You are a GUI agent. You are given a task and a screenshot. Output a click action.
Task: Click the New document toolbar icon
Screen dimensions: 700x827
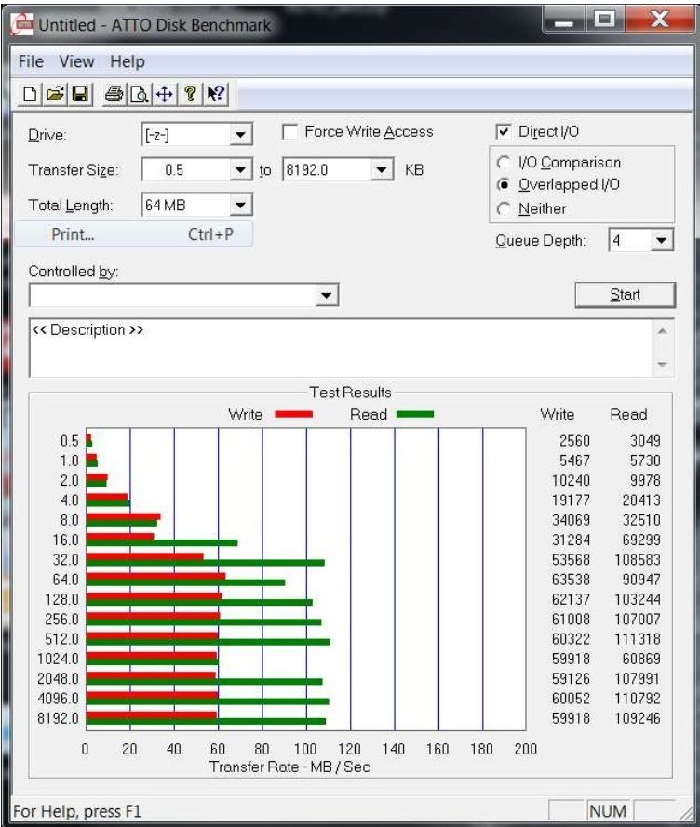click(x=30, y=94)
